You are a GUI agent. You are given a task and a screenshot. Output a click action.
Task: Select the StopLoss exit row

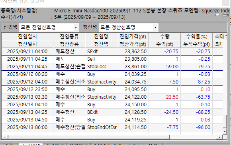point(112,67)
